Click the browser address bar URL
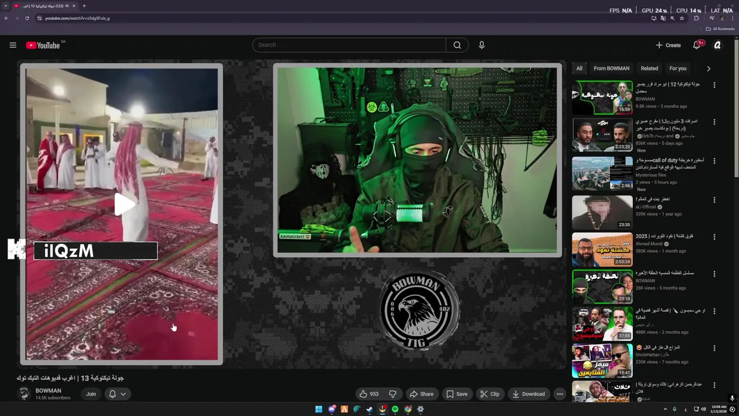Screen dimensions: 739x416 coord(77,18)
